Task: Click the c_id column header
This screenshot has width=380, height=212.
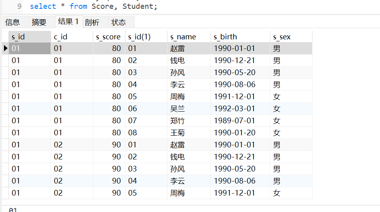Action: [x=72, y=37]
